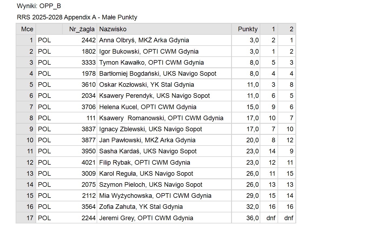Click the Nazwisko column header
The width and height of the screenshot is (378, 228).
[164, 29]
